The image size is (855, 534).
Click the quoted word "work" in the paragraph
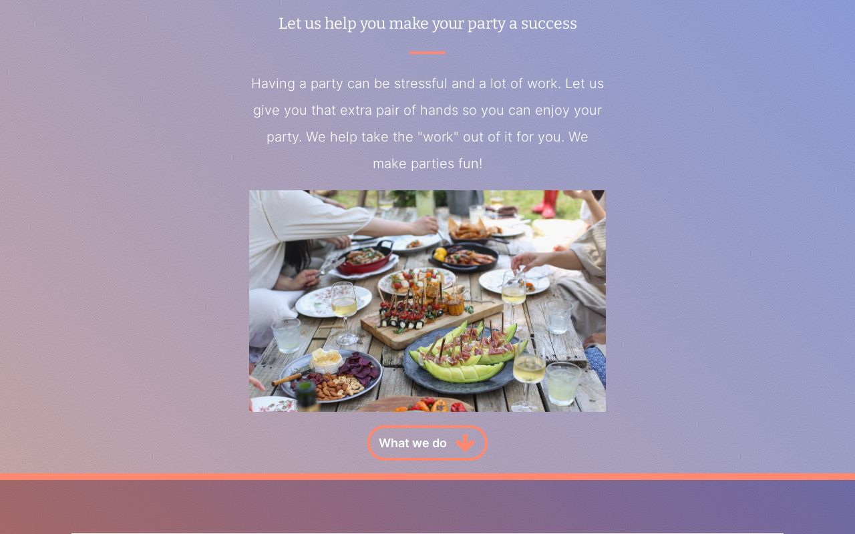(438, 137)
